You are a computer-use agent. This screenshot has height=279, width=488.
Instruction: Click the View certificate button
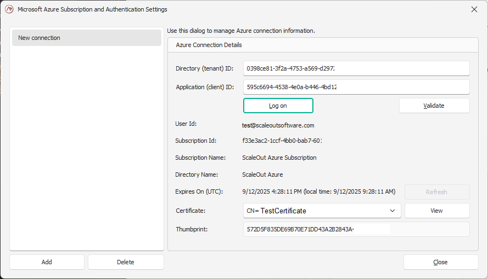(437, 211)
